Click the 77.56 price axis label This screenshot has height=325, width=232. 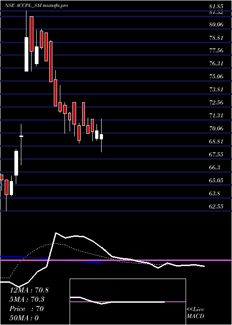click(216, 51)
